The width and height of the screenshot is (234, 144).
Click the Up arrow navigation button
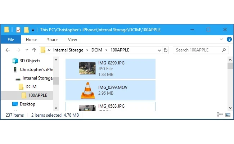click(x=34, y=50)
